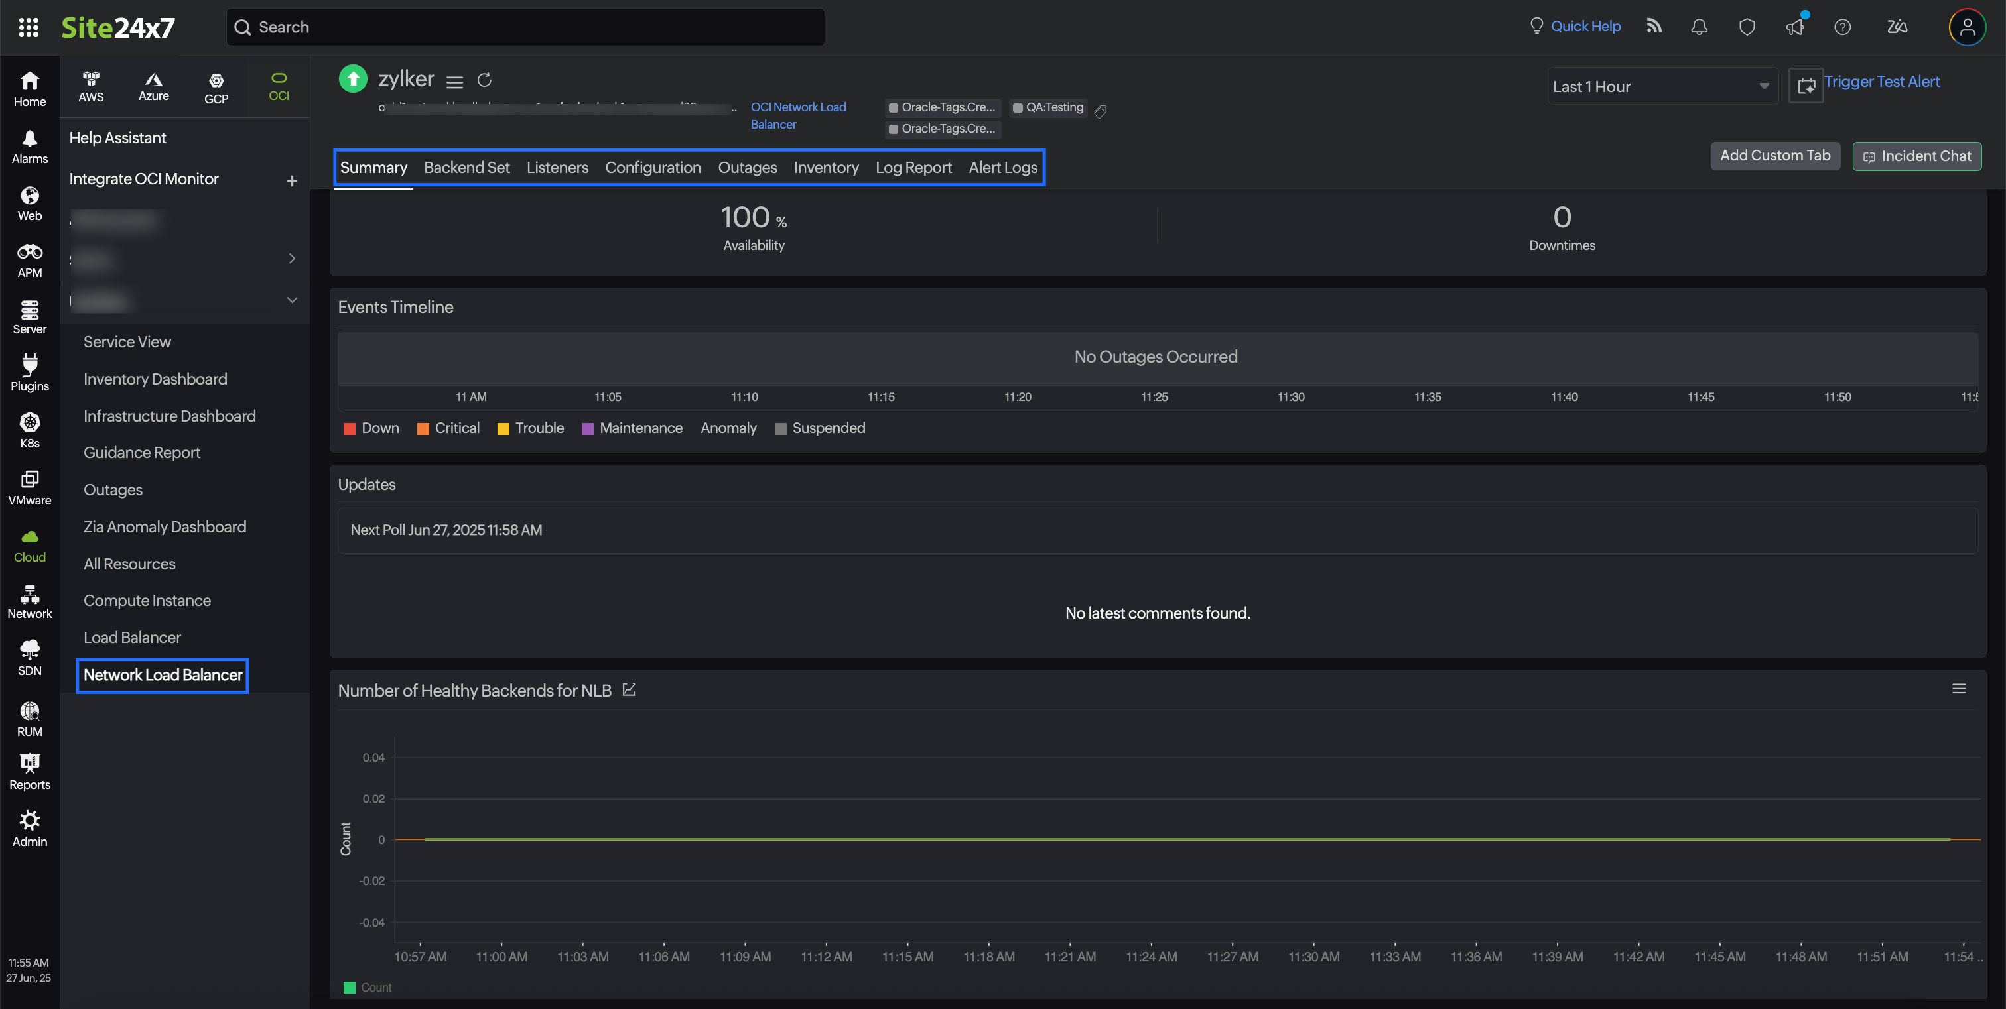Screen dimensions: 2006x1009
Task: Switch to the Backend Set tab
Action: click(466, 168)
